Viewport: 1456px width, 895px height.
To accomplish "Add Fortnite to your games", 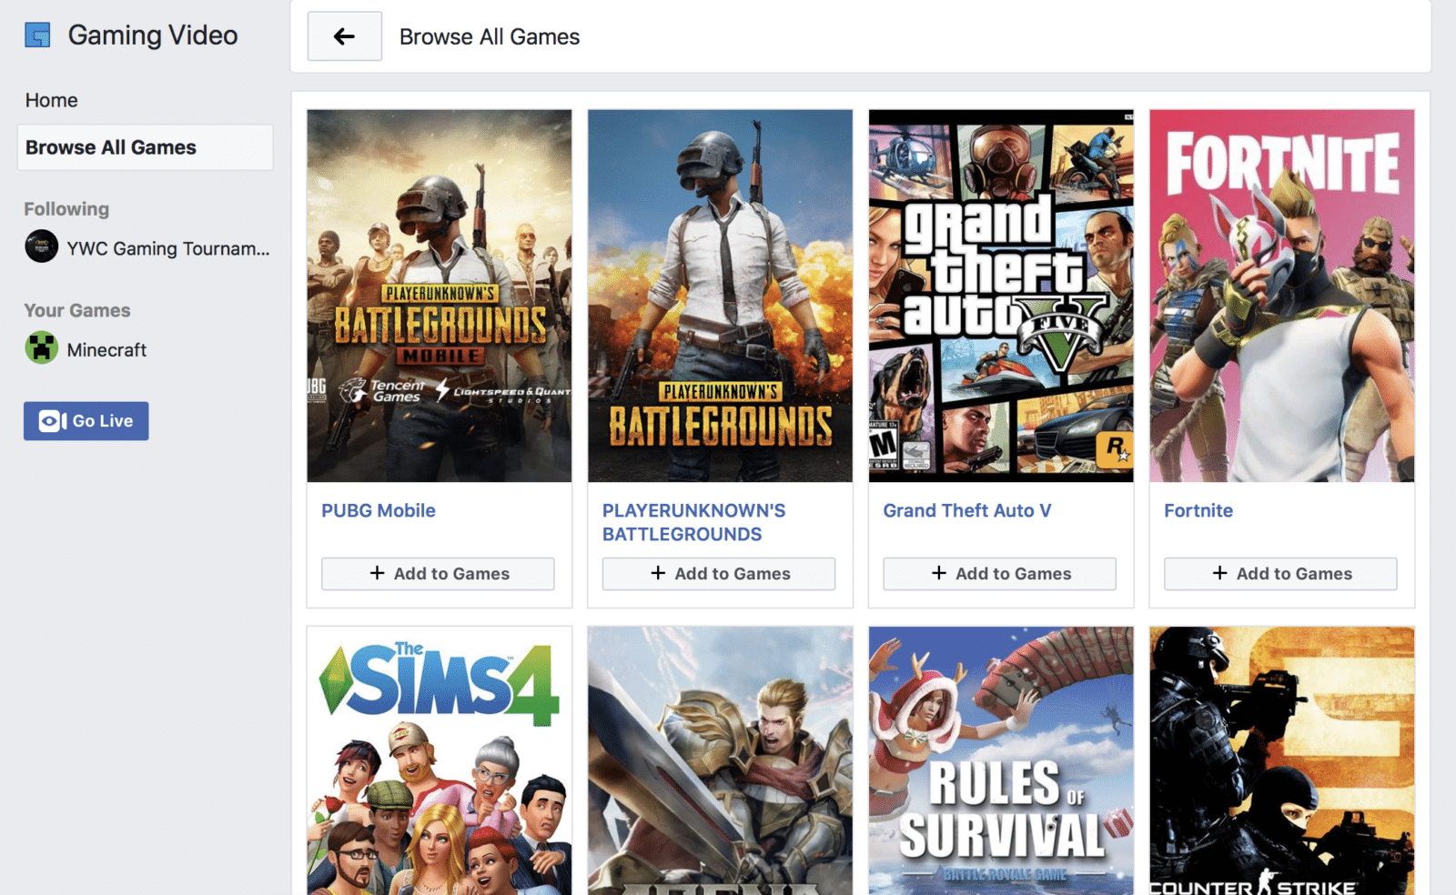I will [1280, 574].
